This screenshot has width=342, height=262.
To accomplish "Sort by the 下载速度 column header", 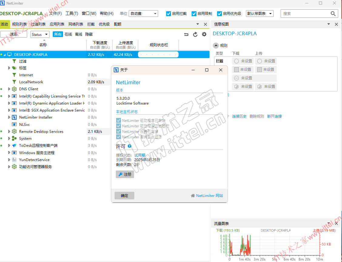I will click(100, 45).
